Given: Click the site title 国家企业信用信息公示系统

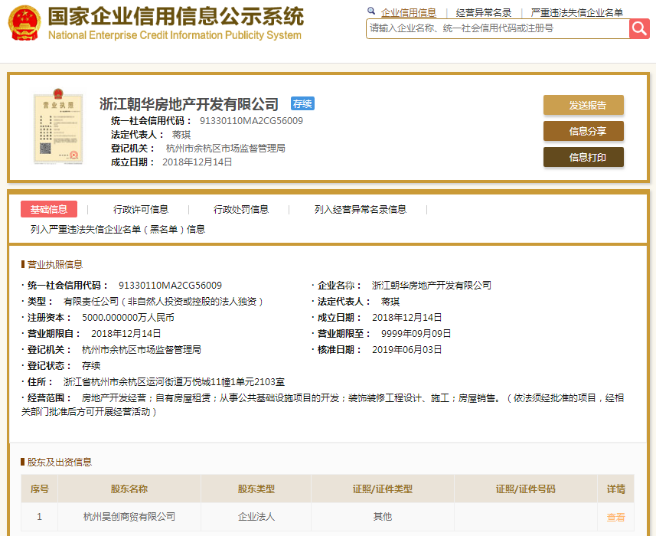Looking at the screenshot, I should tap(176, 16).
